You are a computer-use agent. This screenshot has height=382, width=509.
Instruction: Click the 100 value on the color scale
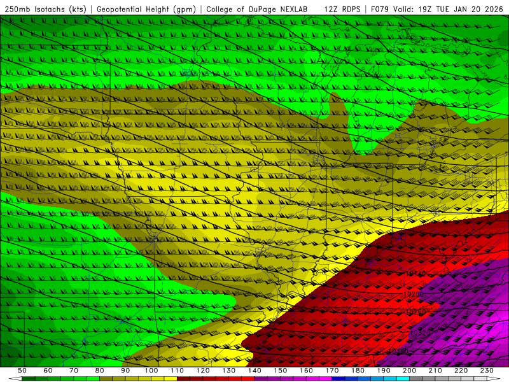(151, 371)
